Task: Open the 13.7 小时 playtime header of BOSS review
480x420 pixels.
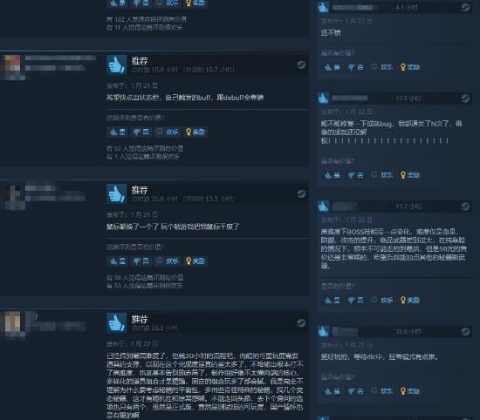Action: tap(408, 207)
